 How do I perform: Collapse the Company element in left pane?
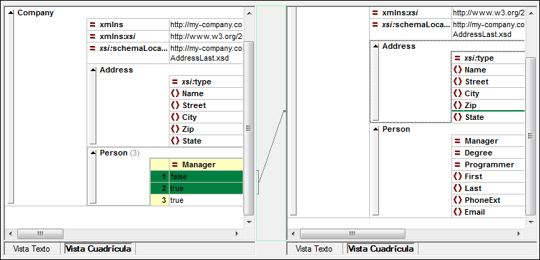tap(10, 13)
